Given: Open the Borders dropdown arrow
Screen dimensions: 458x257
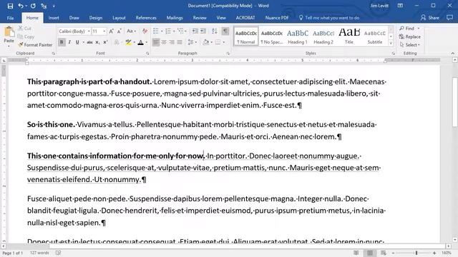Looking at the screenshot, I should pos(224,43).
